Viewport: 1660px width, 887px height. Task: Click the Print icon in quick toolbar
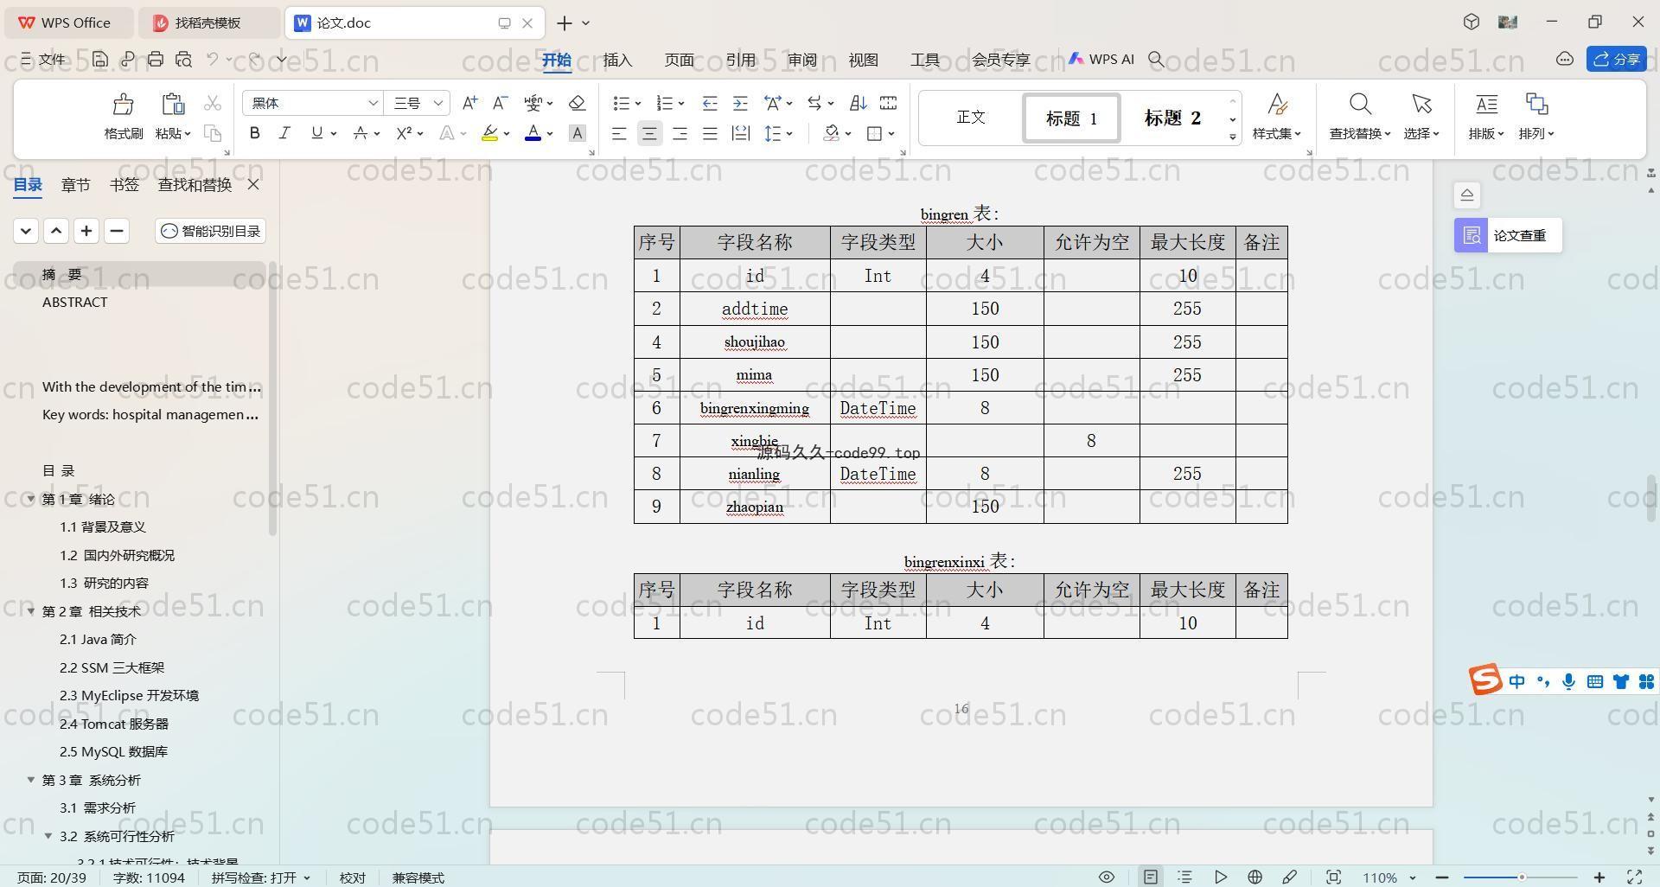[156, 59]
